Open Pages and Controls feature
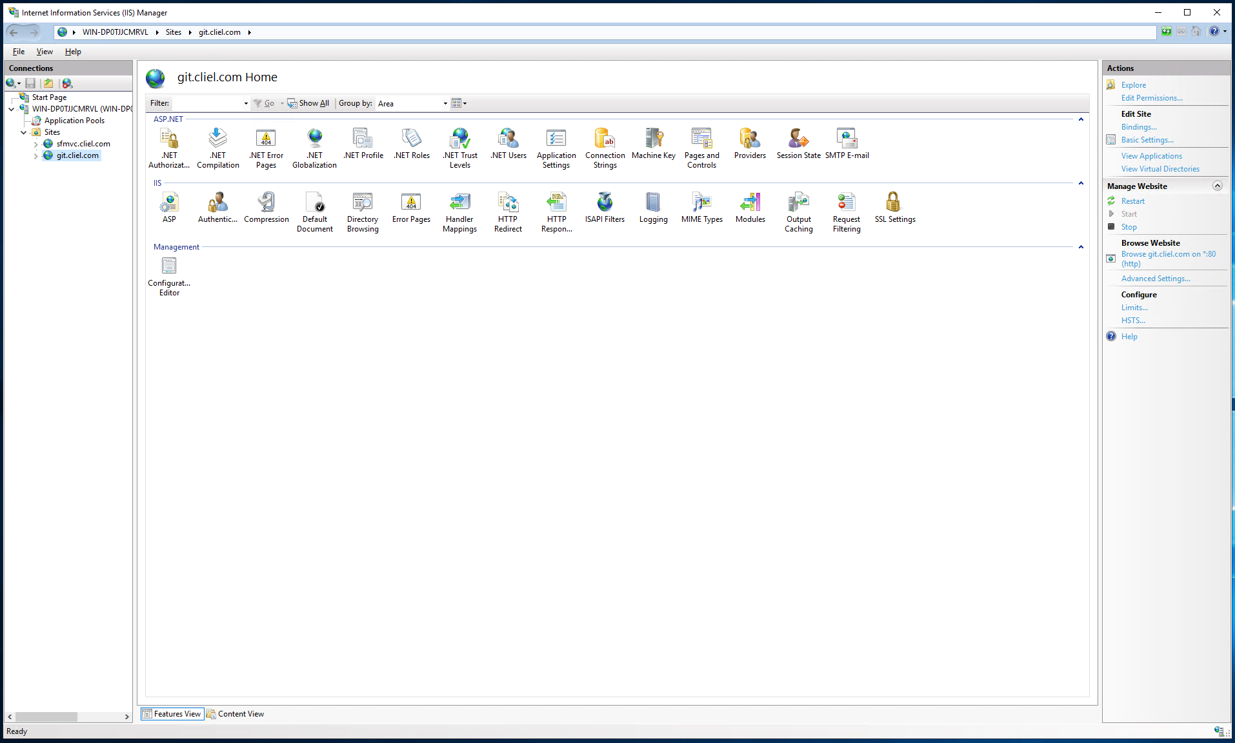This screenshot has width=1235, height=743. [x=702, y=148]
